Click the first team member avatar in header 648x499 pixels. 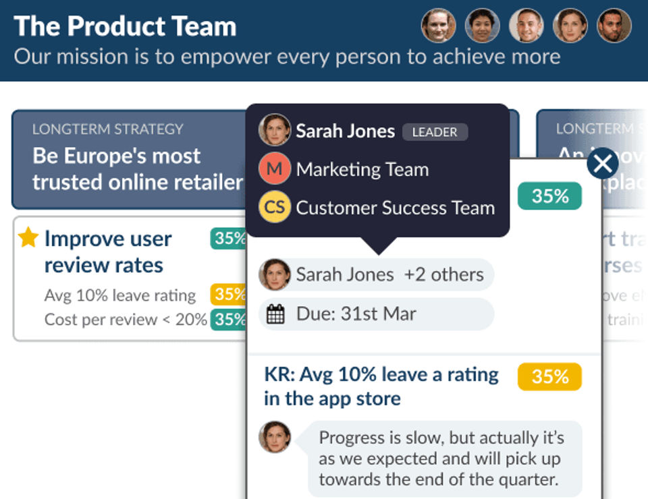(438, 26)
